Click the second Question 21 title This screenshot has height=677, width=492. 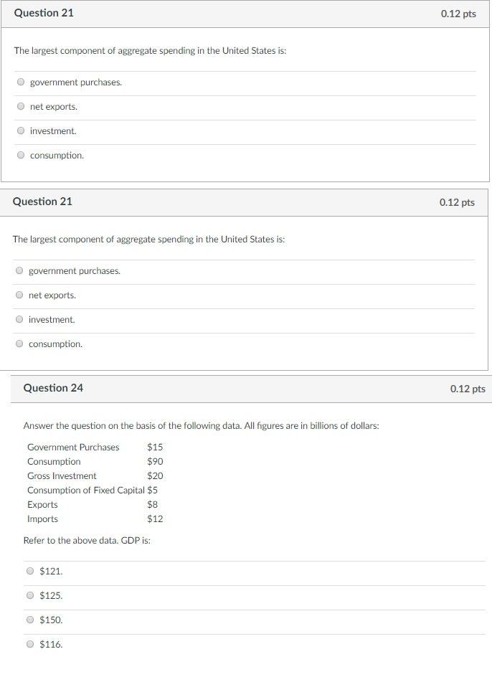41,201
